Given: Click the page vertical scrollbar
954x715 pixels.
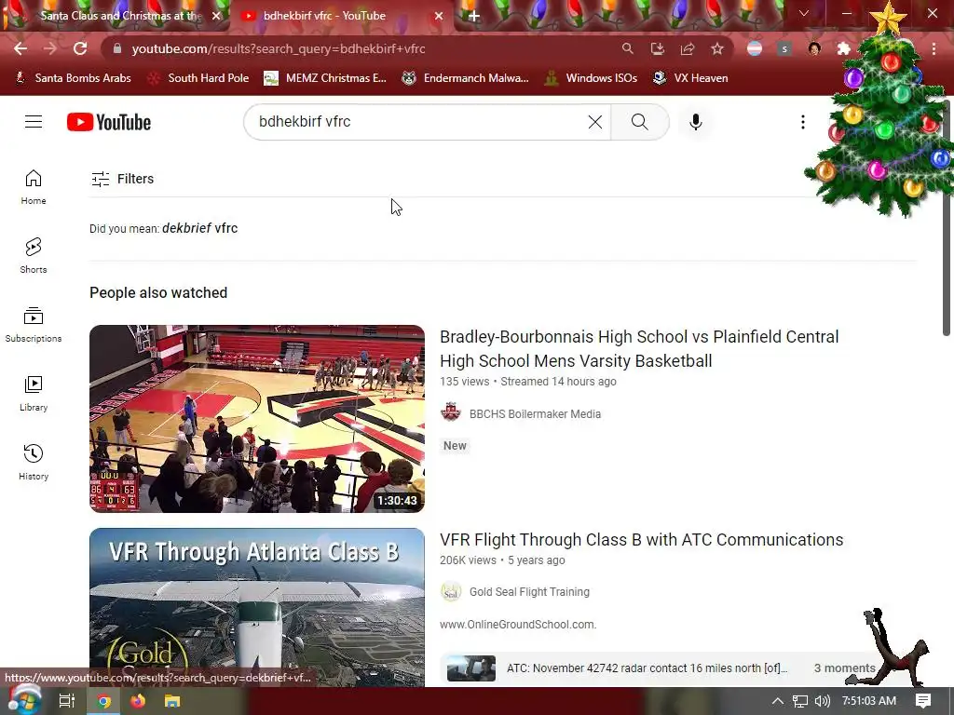Looking at the screenshot, I should (x=947, y=219).
